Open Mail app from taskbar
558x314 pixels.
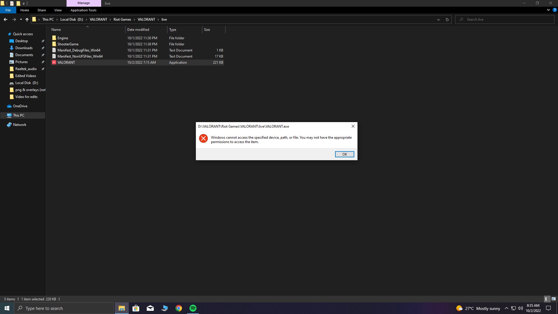(x=150, y=308)
